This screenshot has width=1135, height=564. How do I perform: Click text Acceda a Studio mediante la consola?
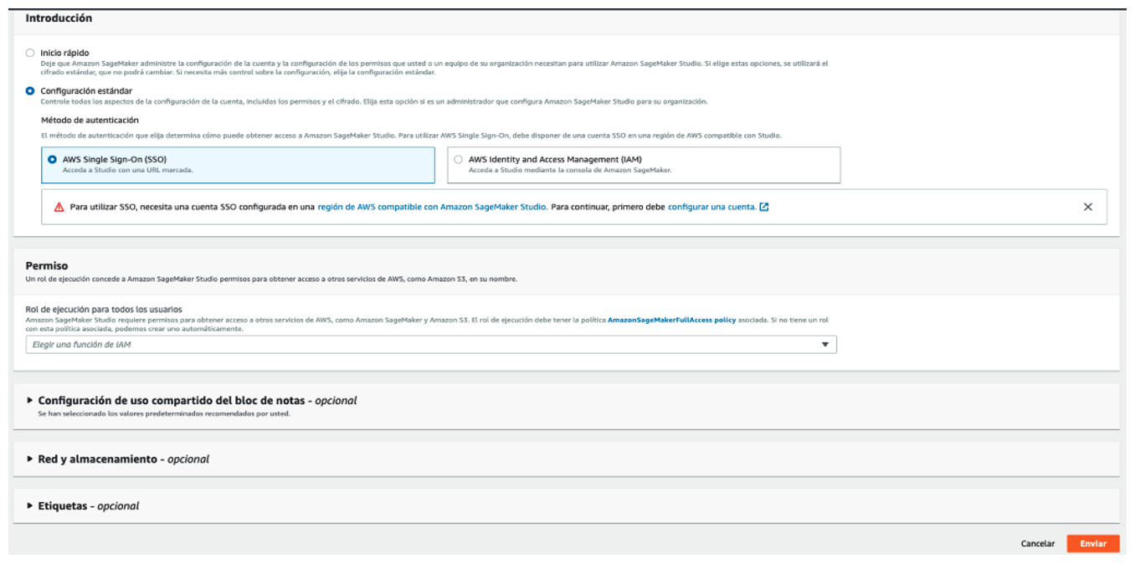[x=570, y=170]
